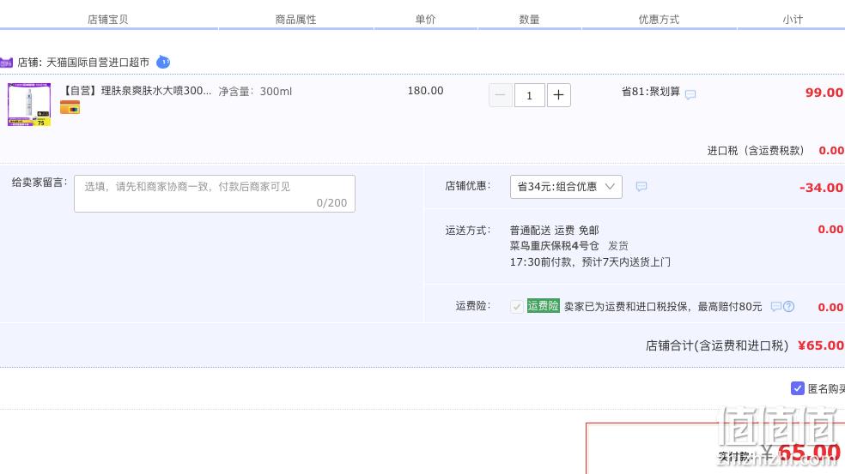Screen dimensions: 845x474
Task: Click the 净含量: 300ml attribute text
Action: [x=255, y=92]
